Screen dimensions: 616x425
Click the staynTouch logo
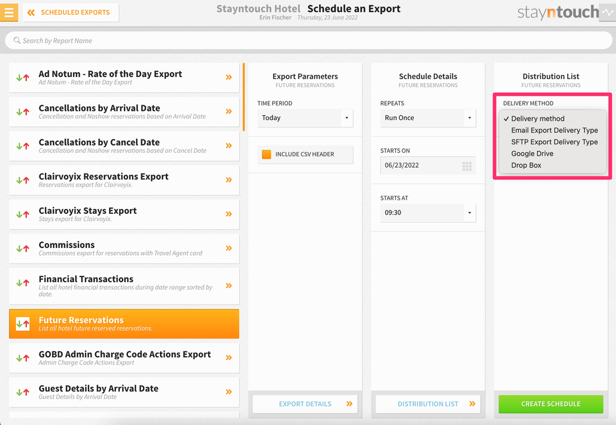(x=558, y=13)
